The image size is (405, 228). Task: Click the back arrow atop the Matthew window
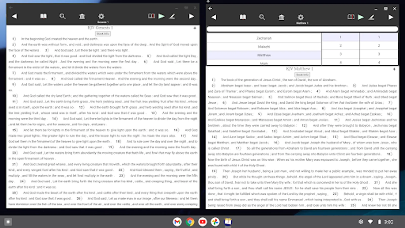(210, 9)
